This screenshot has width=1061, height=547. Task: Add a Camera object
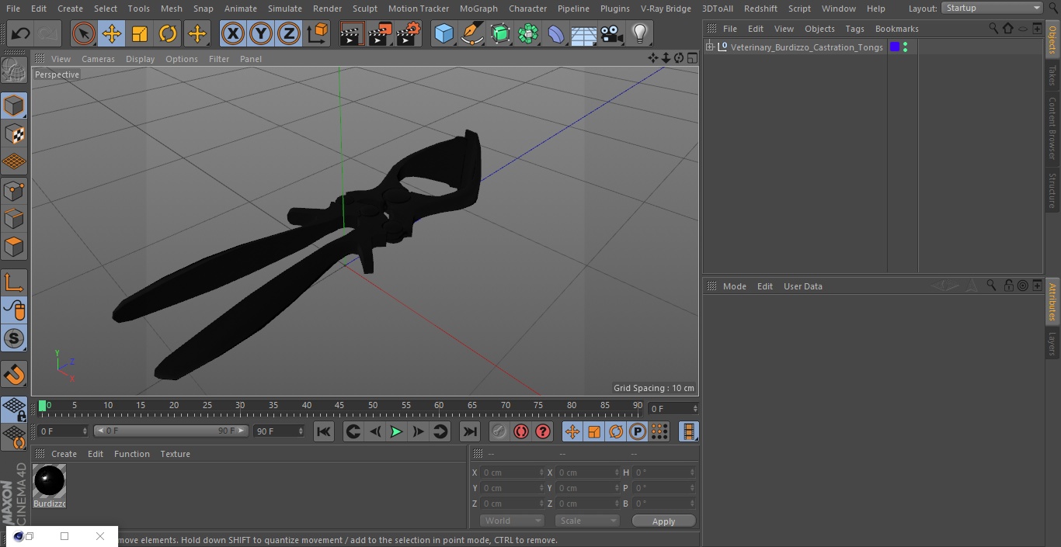[611, 33]
